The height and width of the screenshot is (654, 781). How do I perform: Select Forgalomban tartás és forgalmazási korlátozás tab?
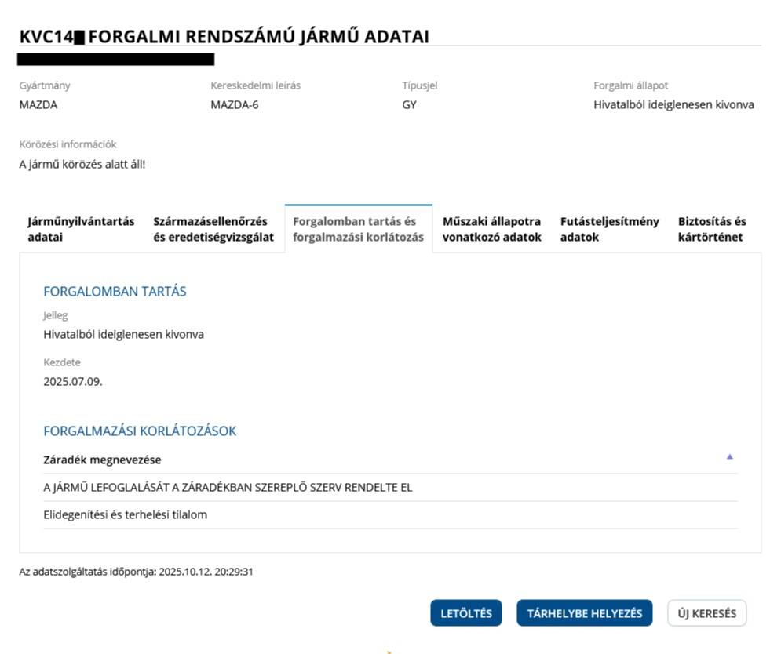coord(358,229)
